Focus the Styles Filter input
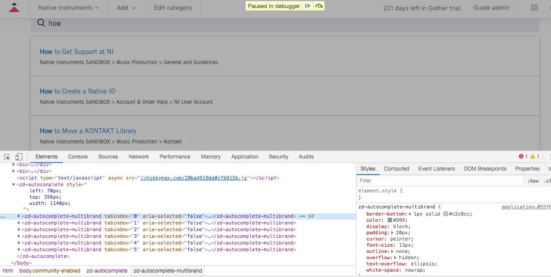Screen dimensions: 551x277 [x=440, y=181]
